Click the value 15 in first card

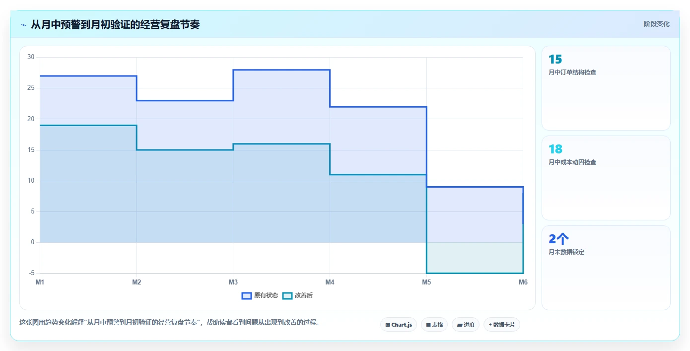555,60
